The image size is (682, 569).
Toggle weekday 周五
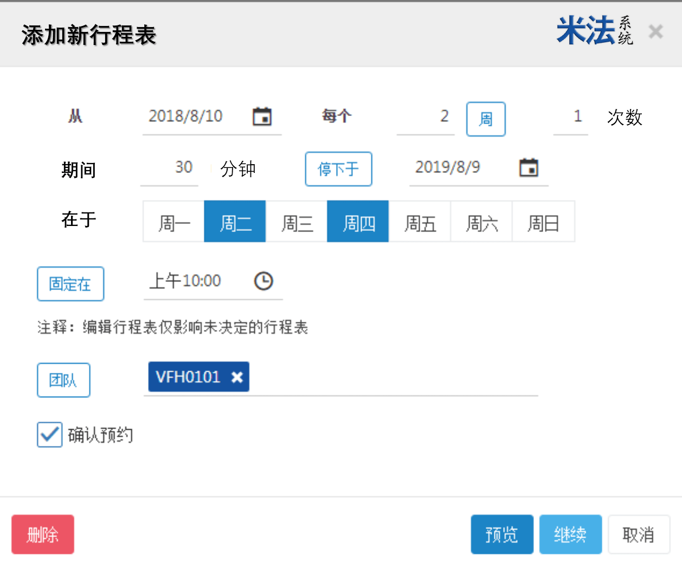click(420, 221)
